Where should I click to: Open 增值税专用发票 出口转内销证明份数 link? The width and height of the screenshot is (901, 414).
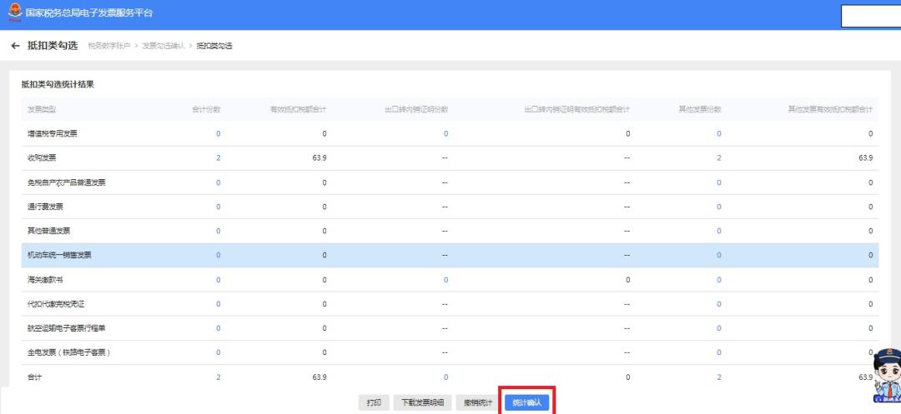(445, 134)
